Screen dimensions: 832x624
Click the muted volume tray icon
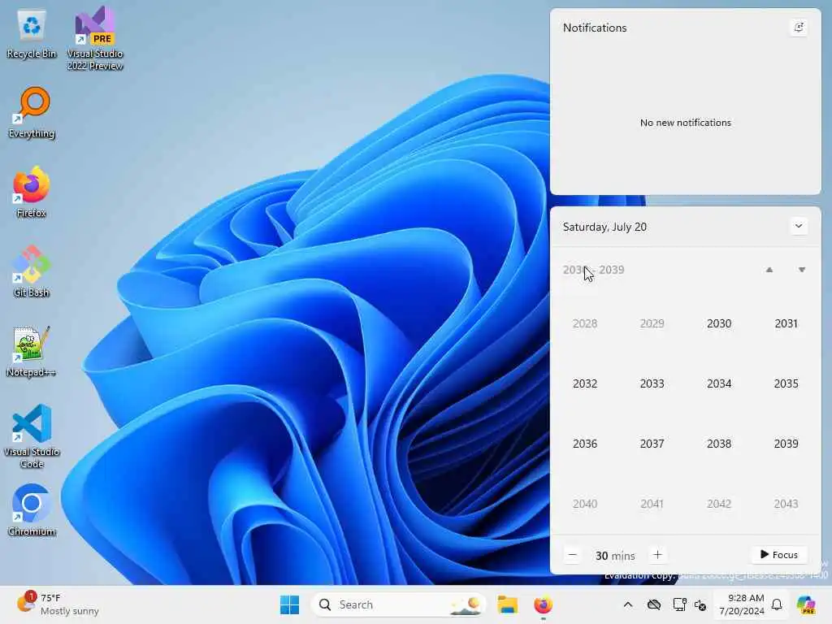pos(700,604)
